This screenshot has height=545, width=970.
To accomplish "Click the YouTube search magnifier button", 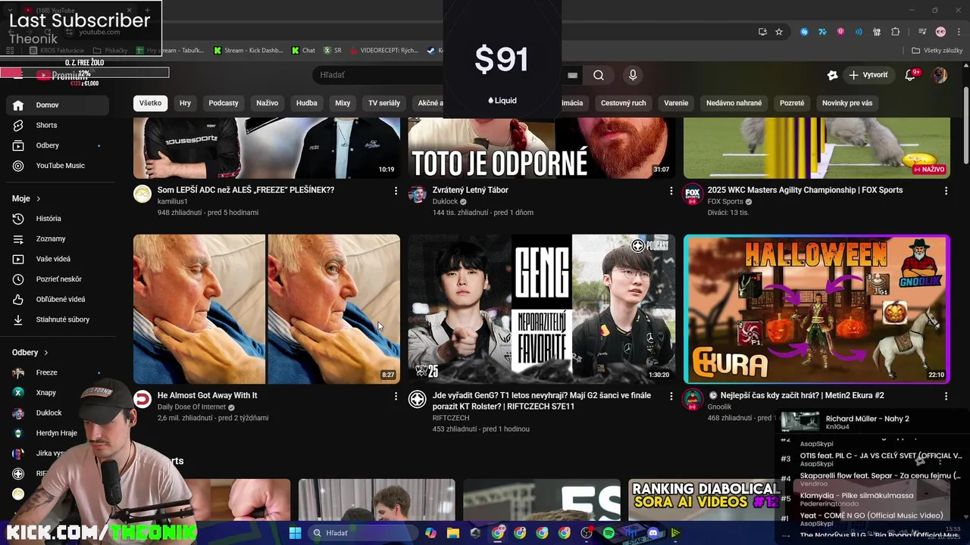I will (599, 75).
